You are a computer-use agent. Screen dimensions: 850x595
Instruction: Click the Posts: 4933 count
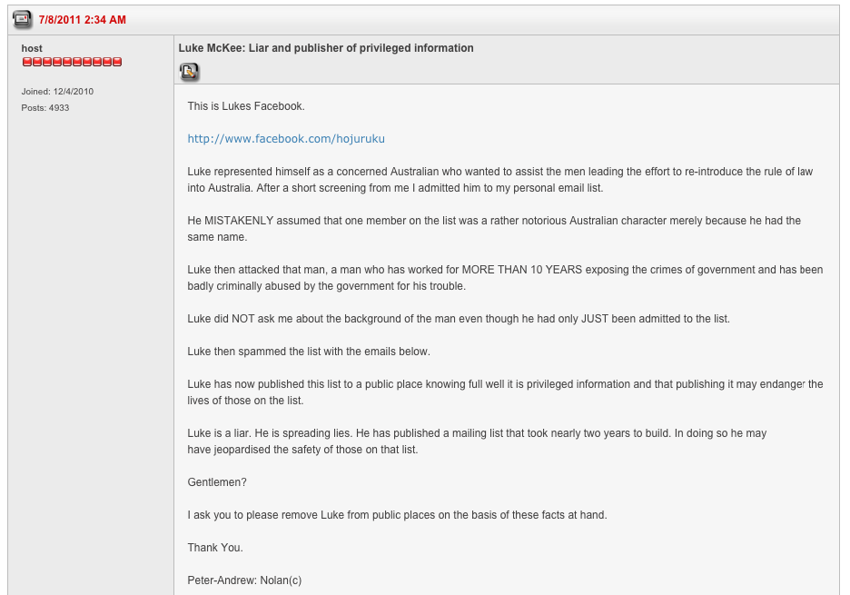coord(45,108)
